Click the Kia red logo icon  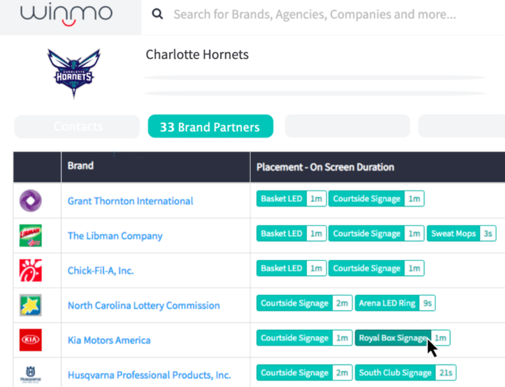(x=31, y=340)
